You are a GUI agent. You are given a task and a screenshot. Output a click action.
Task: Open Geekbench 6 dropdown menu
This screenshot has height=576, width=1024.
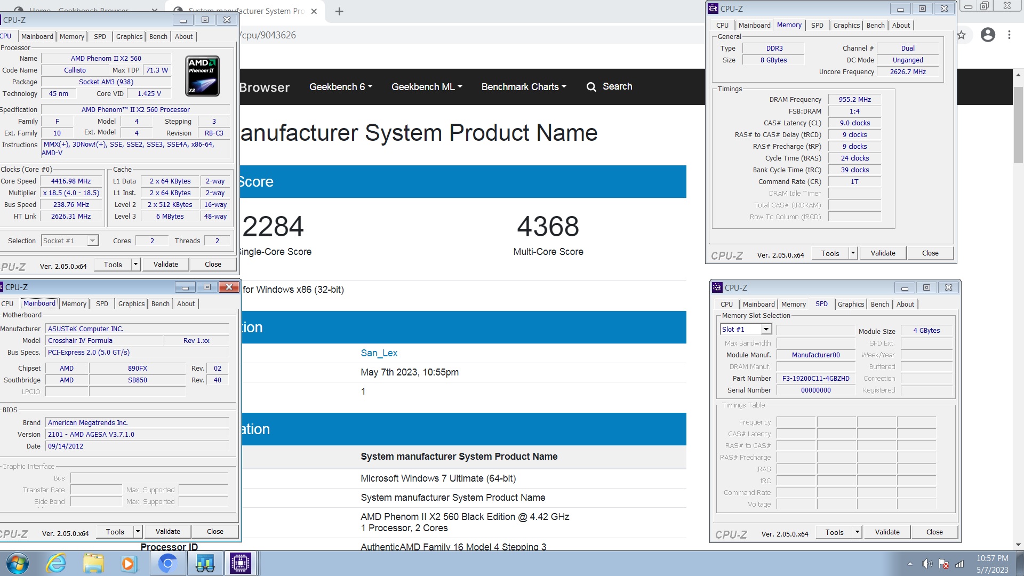[341, 87]
